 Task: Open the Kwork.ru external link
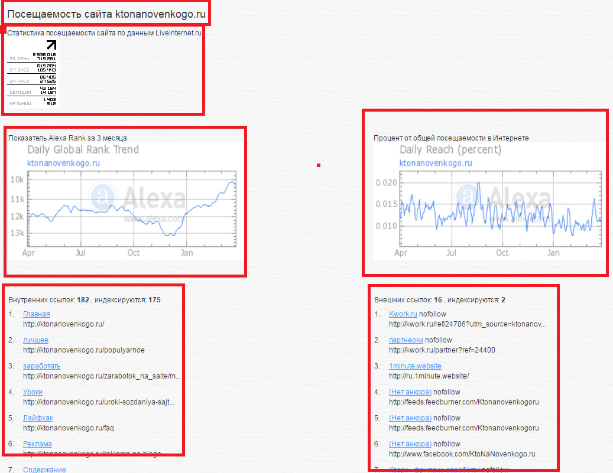click(x=403, y=314)
